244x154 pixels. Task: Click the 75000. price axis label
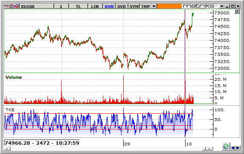(x=222, y=13)
